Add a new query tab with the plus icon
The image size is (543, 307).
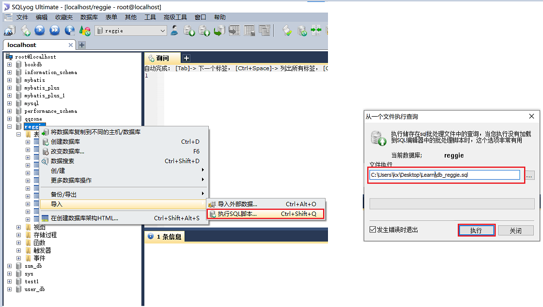click(x=186, y=57)
